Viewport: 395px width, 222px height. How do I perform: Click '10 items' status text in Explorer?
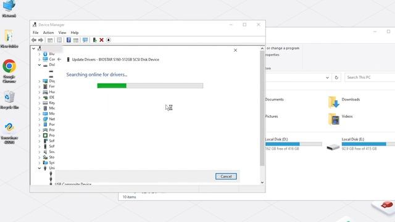pyautogui.click(x=129, y=197)
